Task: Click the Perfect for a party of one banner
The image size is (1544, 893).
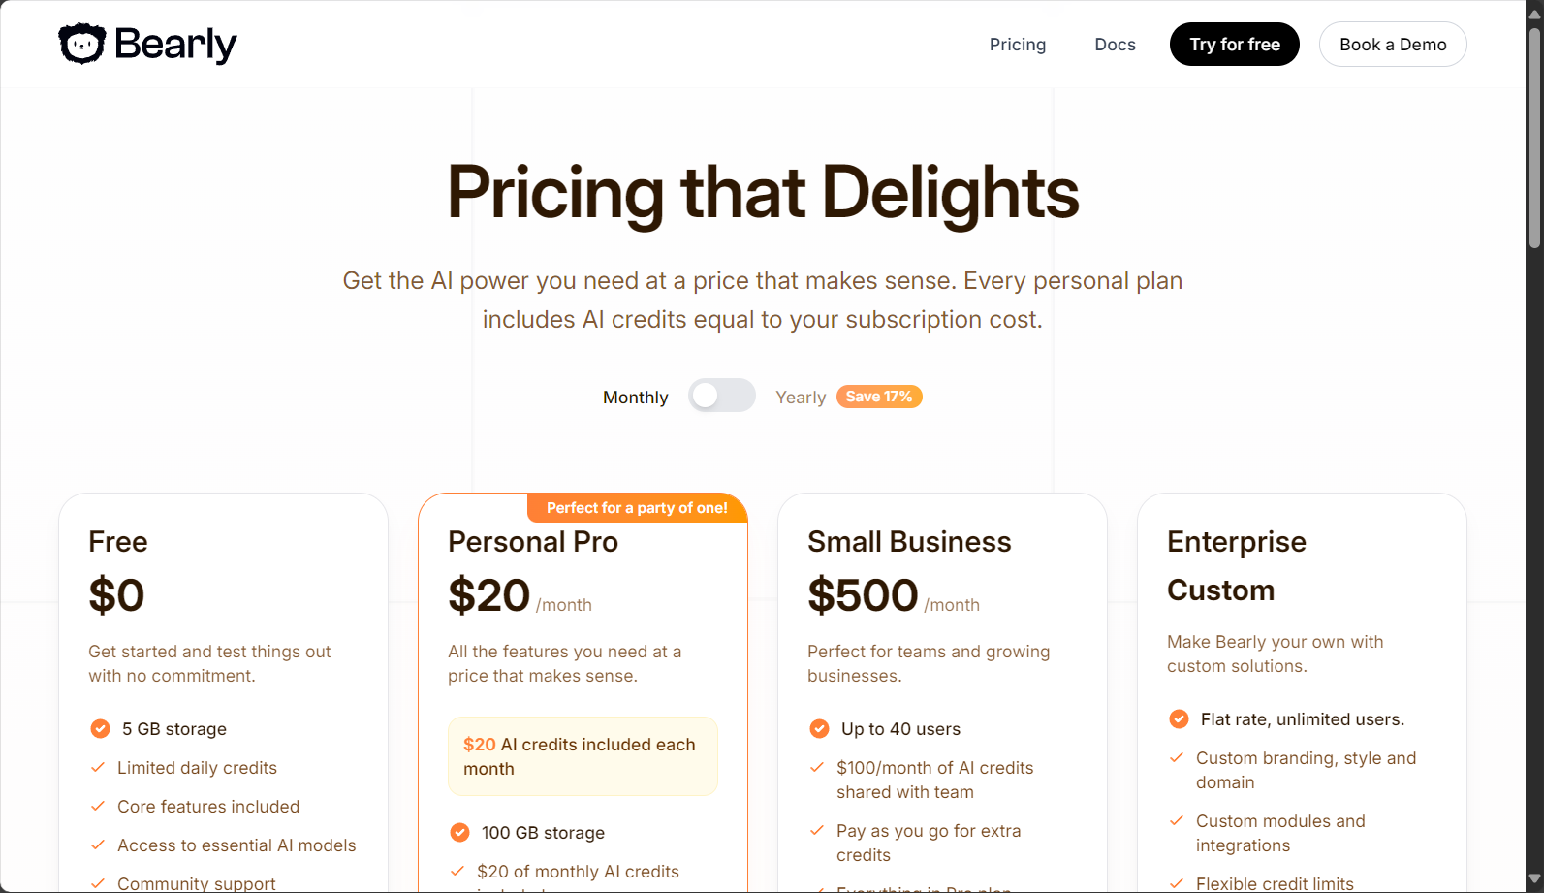Action: click(637, 508)
